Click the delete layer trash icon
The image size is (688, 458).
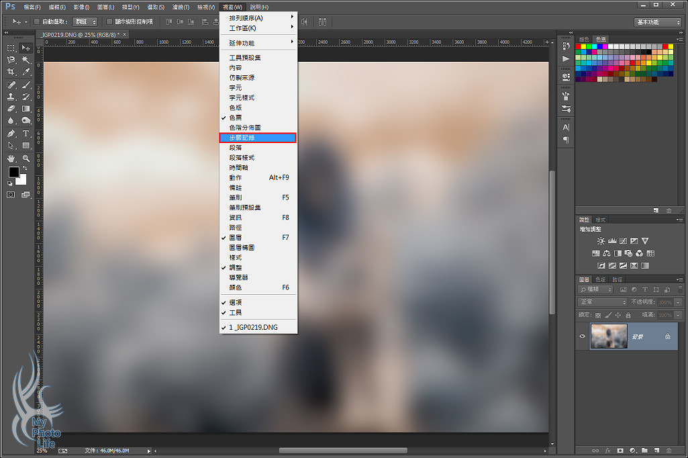coord(669,450)
